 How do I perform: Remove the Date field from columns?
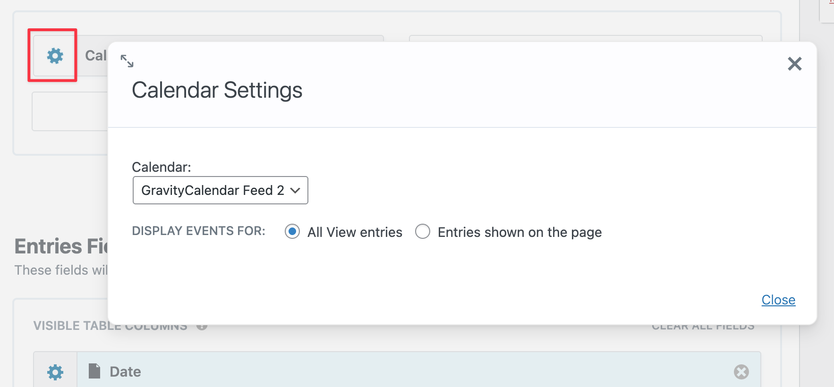741,372
